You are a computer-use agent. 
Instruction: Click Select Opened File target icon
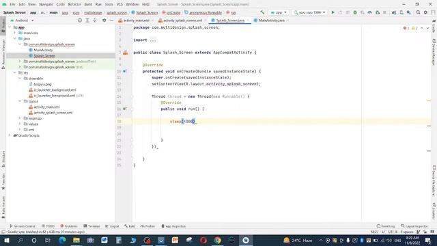pos(80,20)
